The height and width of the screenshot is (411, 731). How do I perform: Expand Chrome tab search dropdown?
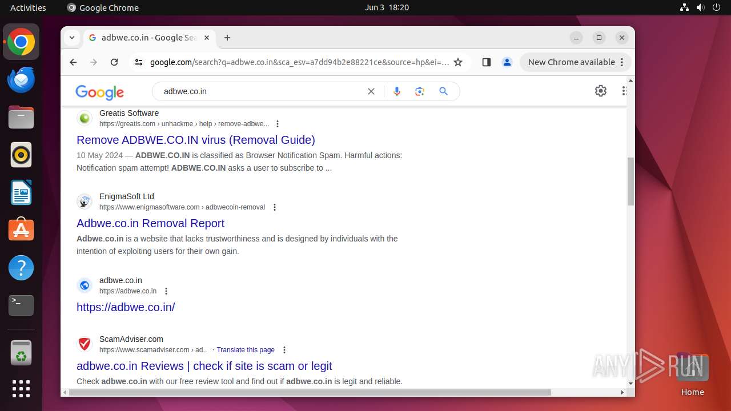[72, 38]
